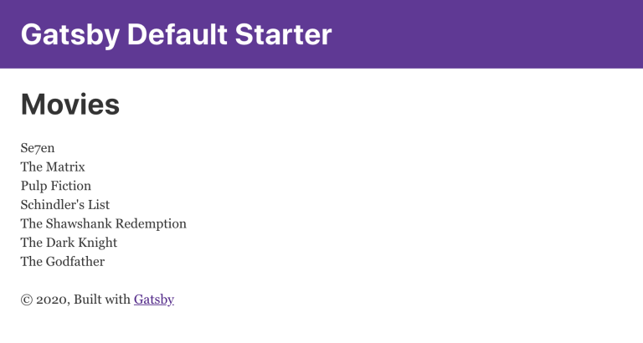Click the year 2020 in the footer

[52, 299]
